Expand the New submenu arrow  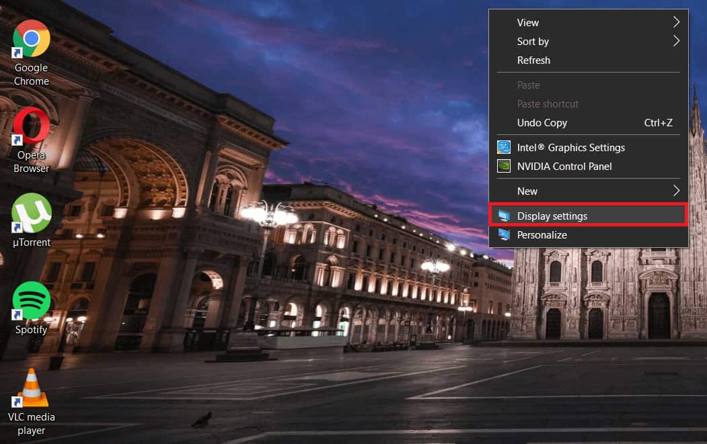676,191
